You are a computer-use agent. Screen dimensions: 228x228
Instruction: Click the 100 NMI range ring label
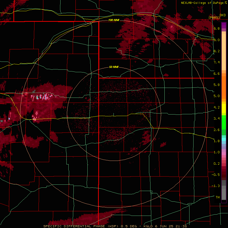(x=114, y=20)
